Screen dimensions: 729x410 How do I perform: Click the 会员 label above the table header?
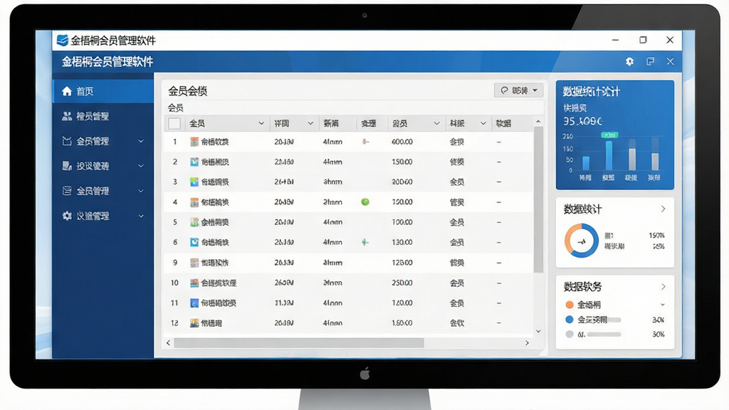(175, 108)
